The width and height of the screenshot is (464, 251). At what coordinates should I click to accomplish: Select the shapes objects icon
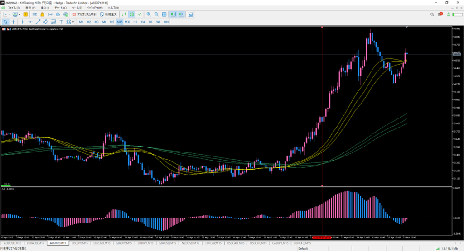tap(69, 22)
